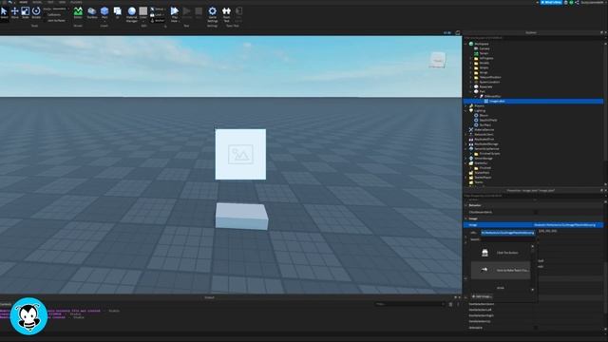Toggle Anchor on the selection

158,20
